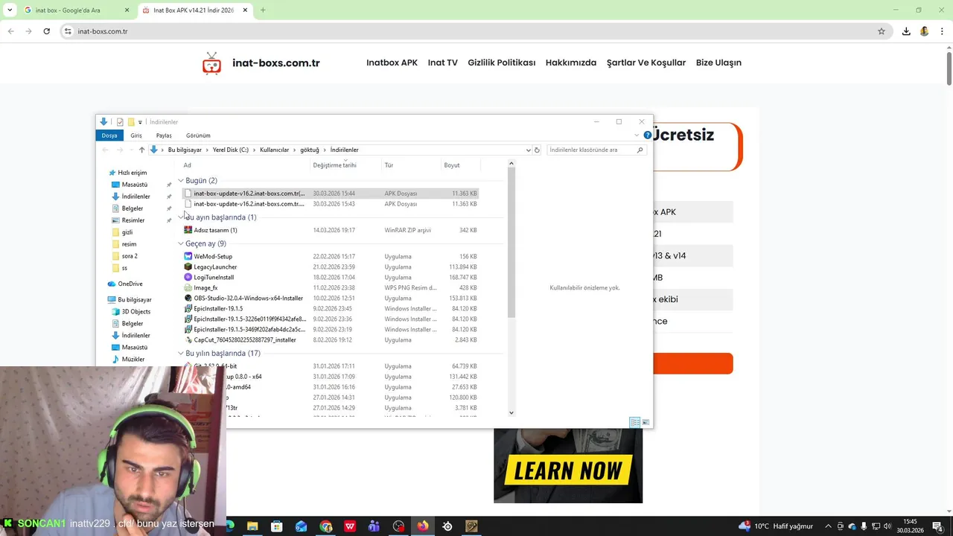Switch to inat box Google search tab
This screenshot has width=953, height=536.
tap(74, 10)
